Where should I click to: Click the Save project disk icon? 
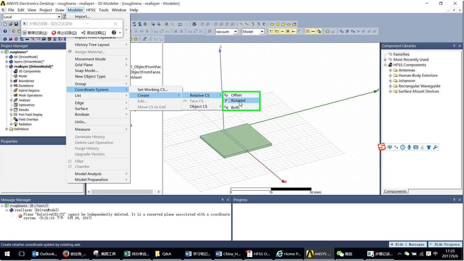coord(16,24)
